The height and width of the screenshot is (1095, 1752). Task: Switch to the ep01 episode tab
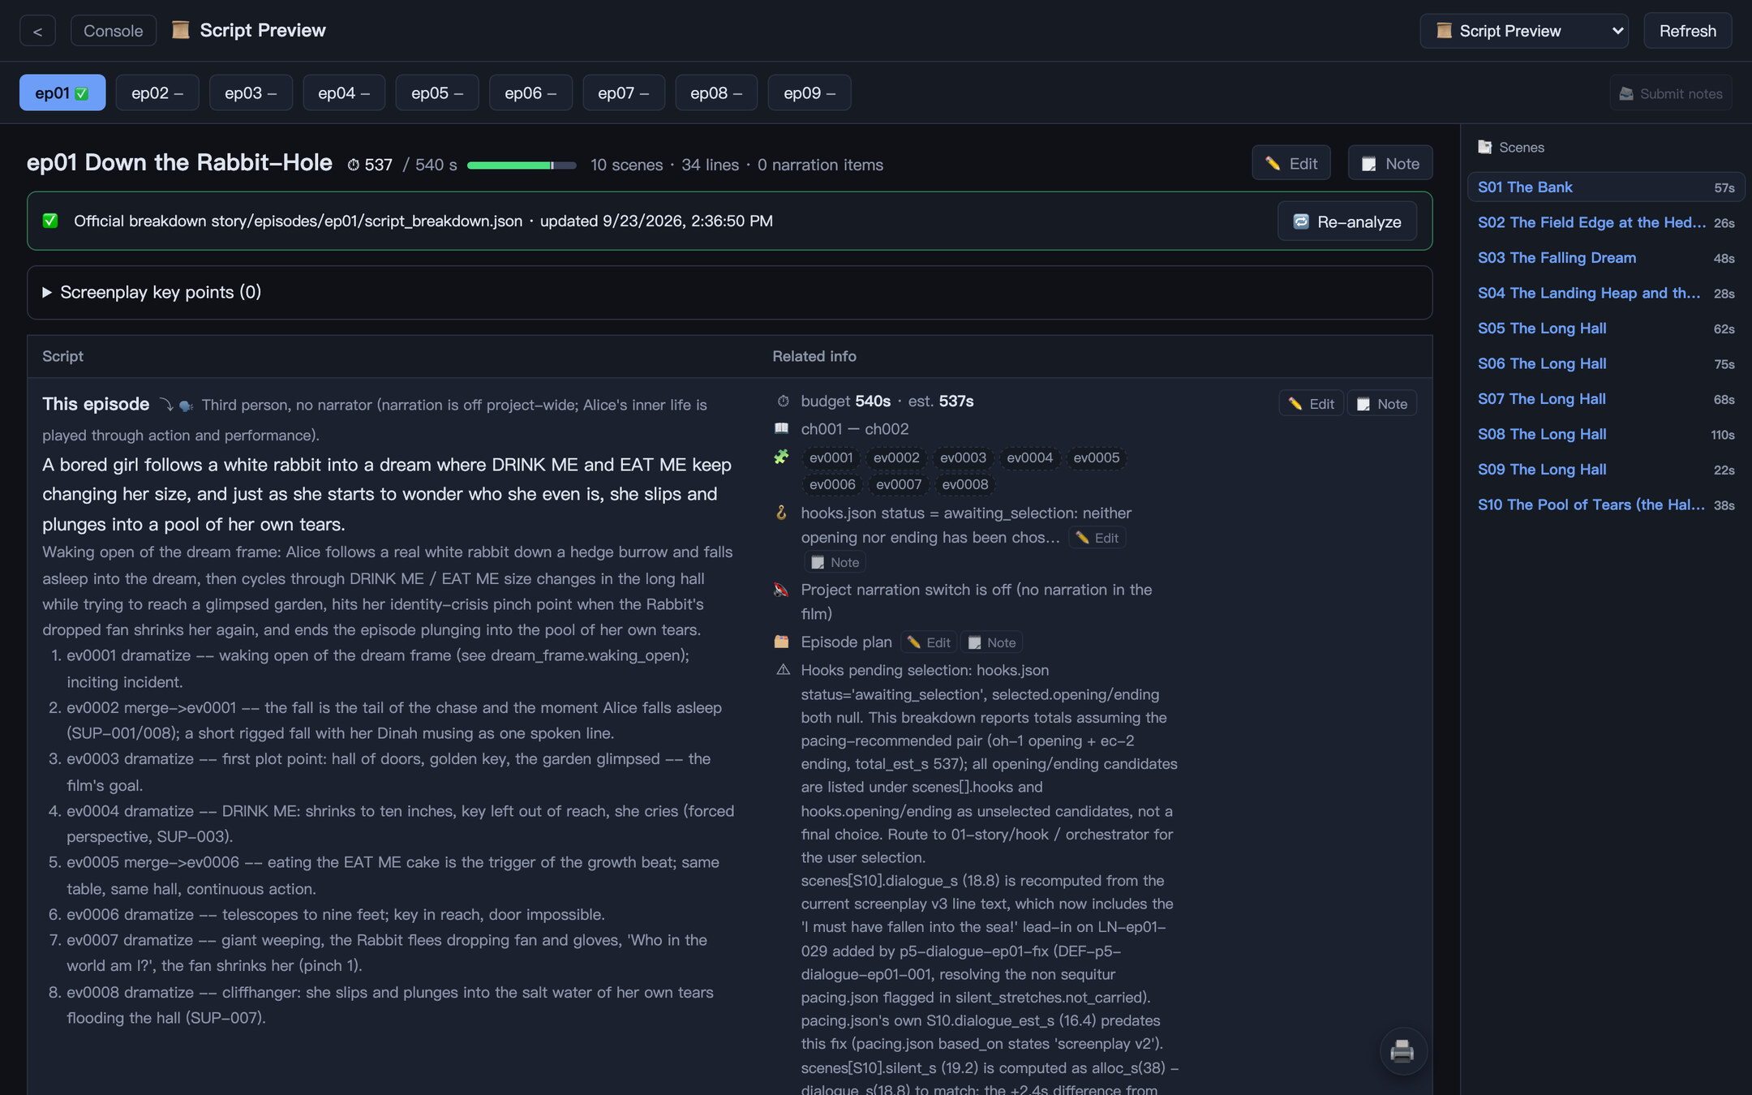click(x=62, y=92)
